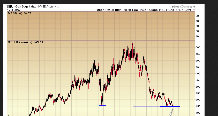Click the $HUI Weekly price legend icon
This screenshot has width=218, height=116.
coord(9,42)
